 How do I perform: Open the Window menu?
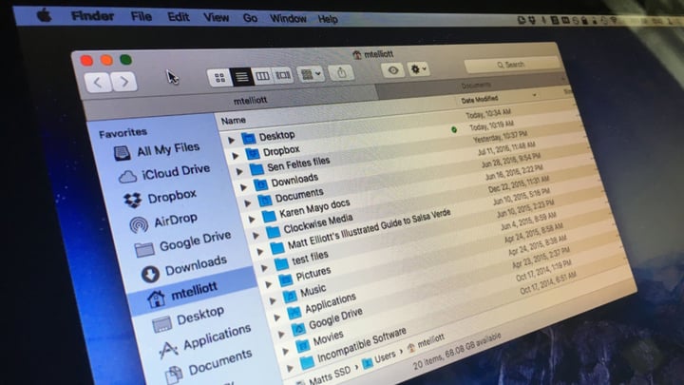288,19
